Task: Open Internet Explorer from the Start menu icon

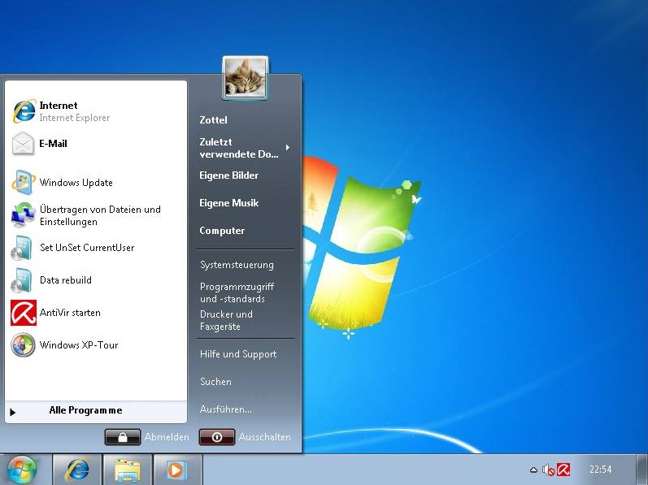Action: click(x=24, y=111)
